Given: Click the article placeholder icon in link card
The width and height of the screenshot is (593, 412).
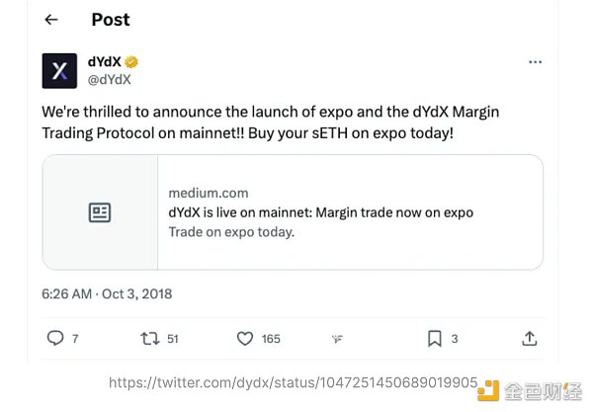Looking at the screenshot, I should (100, 212).
